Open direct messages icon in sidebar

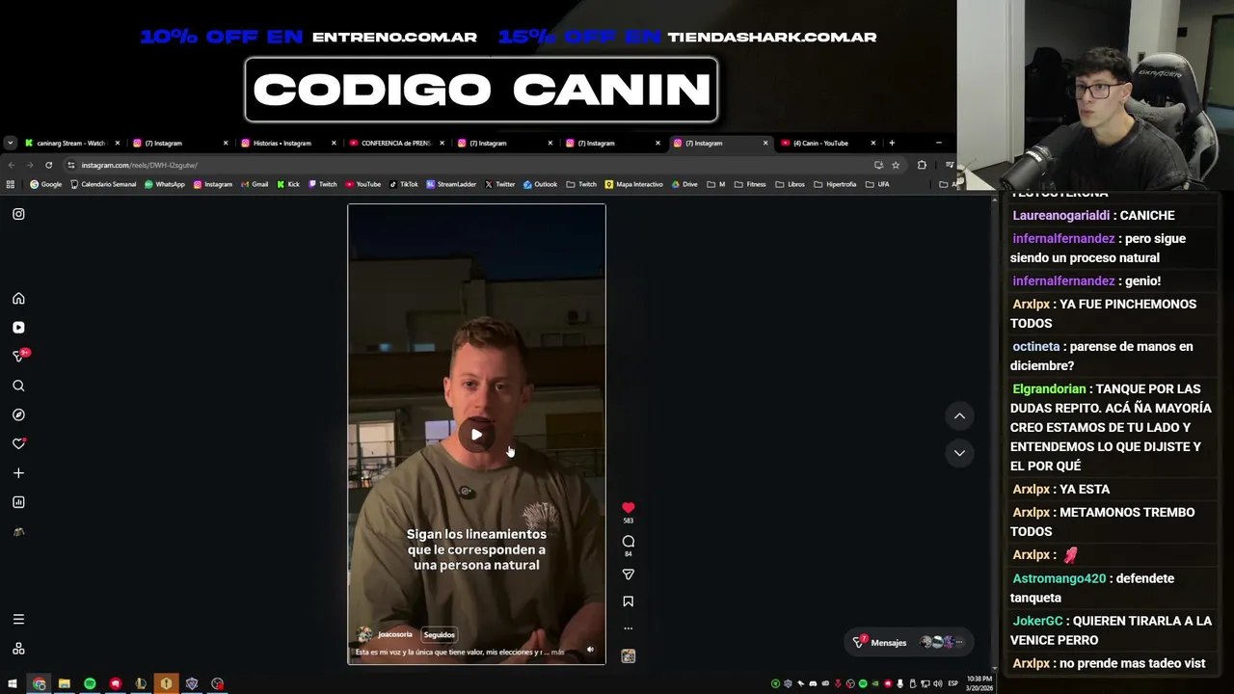(x=18, y=356)
